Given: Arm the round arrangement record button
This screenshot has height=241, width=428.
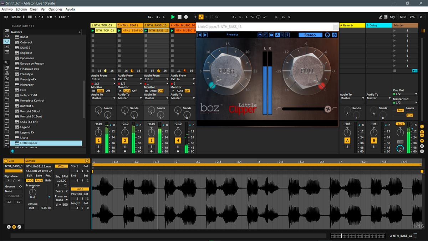Looking at the screenshot, I should [186, 17].
